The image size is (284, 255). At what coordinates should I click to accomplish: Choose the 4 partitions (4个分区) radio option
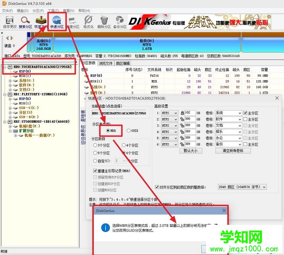(x=130, y=145)
